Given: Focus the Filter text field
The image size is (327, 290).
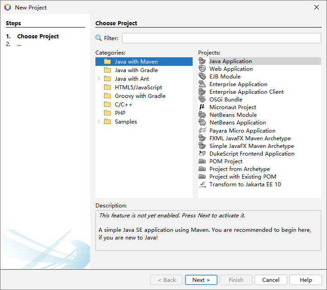Looking at the screenshot, I should (222, 38).
